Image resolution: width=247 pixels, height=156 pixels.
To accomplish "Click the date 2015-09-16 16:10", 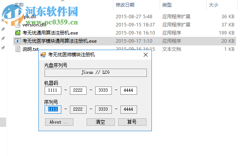I will coord(135,33).
